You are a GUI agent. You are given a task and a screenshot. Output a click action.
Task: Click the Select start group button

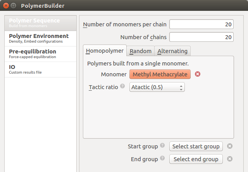point(196,146)
